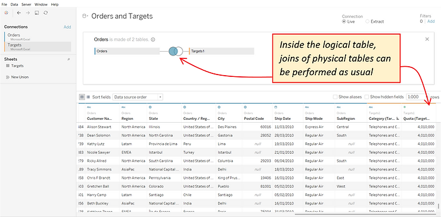Switch to the metadata list view icon

pos(88,97)
